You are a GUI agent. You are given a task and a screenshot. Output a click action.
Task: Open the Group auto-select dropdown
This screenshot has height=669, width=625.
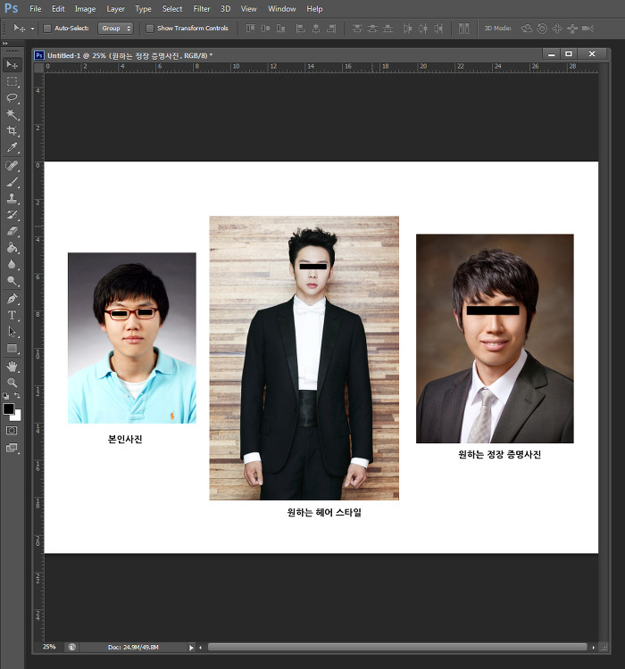(x=115, y=29)
